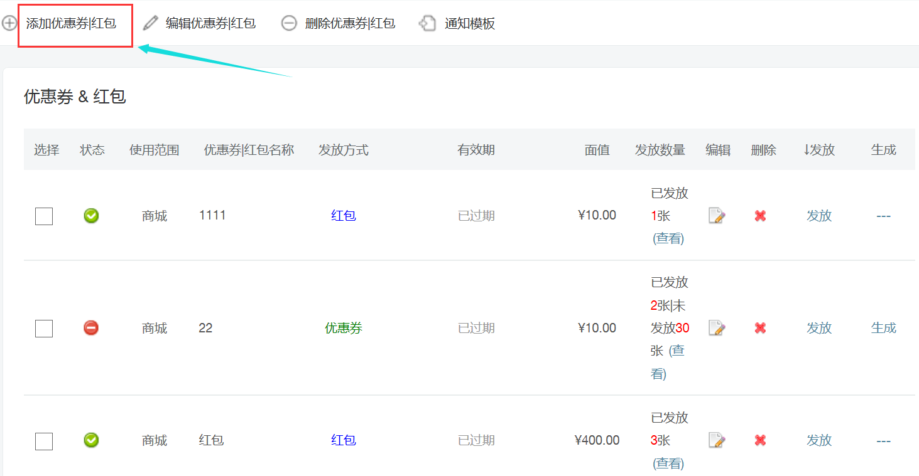919x476 pixels.
Task: Open (查看) link under 已发放 3张
Action: pyautogui.click(x=668, y=463)
